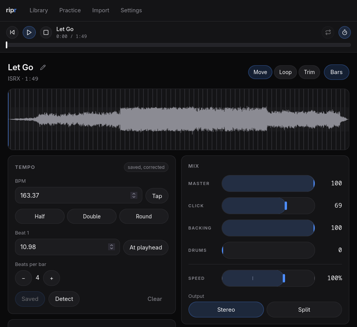Go to the Practice page
Viewport: 357px width, 327px height.
(70, 10)
